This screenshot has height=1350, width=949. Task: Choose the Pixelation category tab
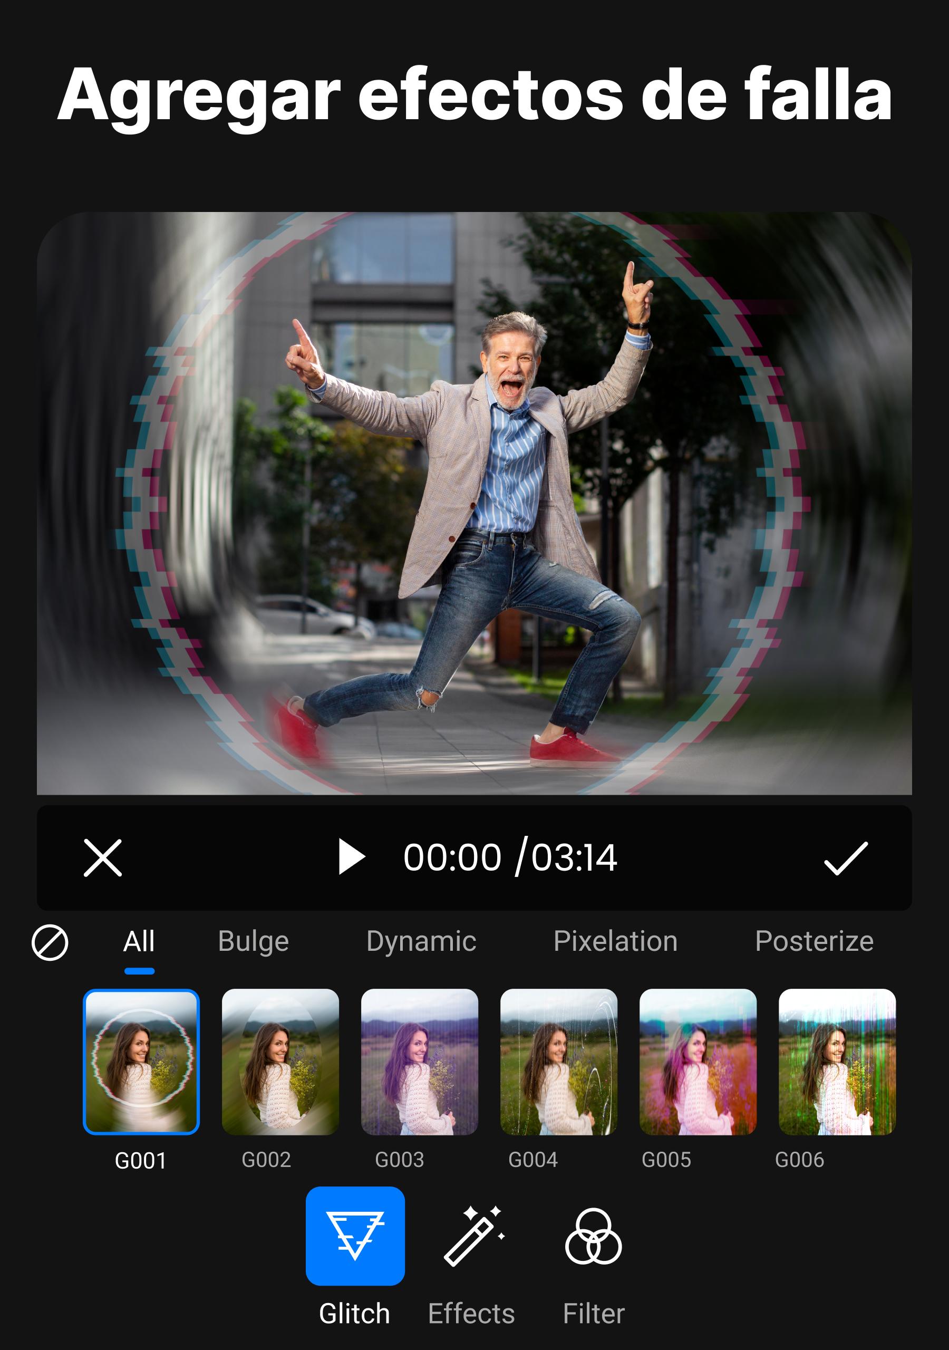tap(616, 941)
